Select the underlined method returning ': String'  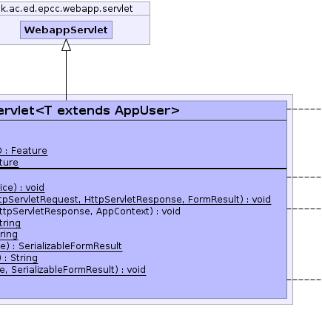pos(19,258)
